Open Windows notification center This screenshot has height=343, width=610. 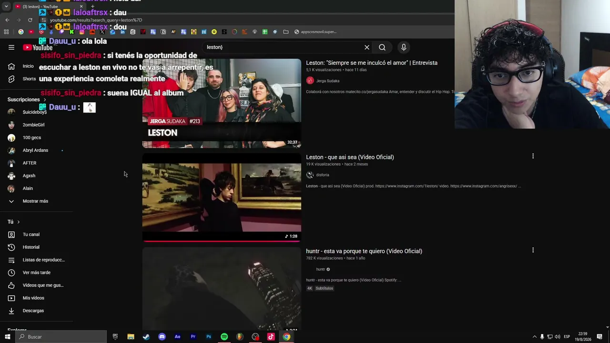(x=600, y=337)
